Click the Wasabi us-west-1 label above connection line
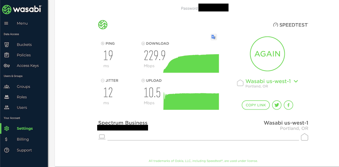 pos(286,123)
